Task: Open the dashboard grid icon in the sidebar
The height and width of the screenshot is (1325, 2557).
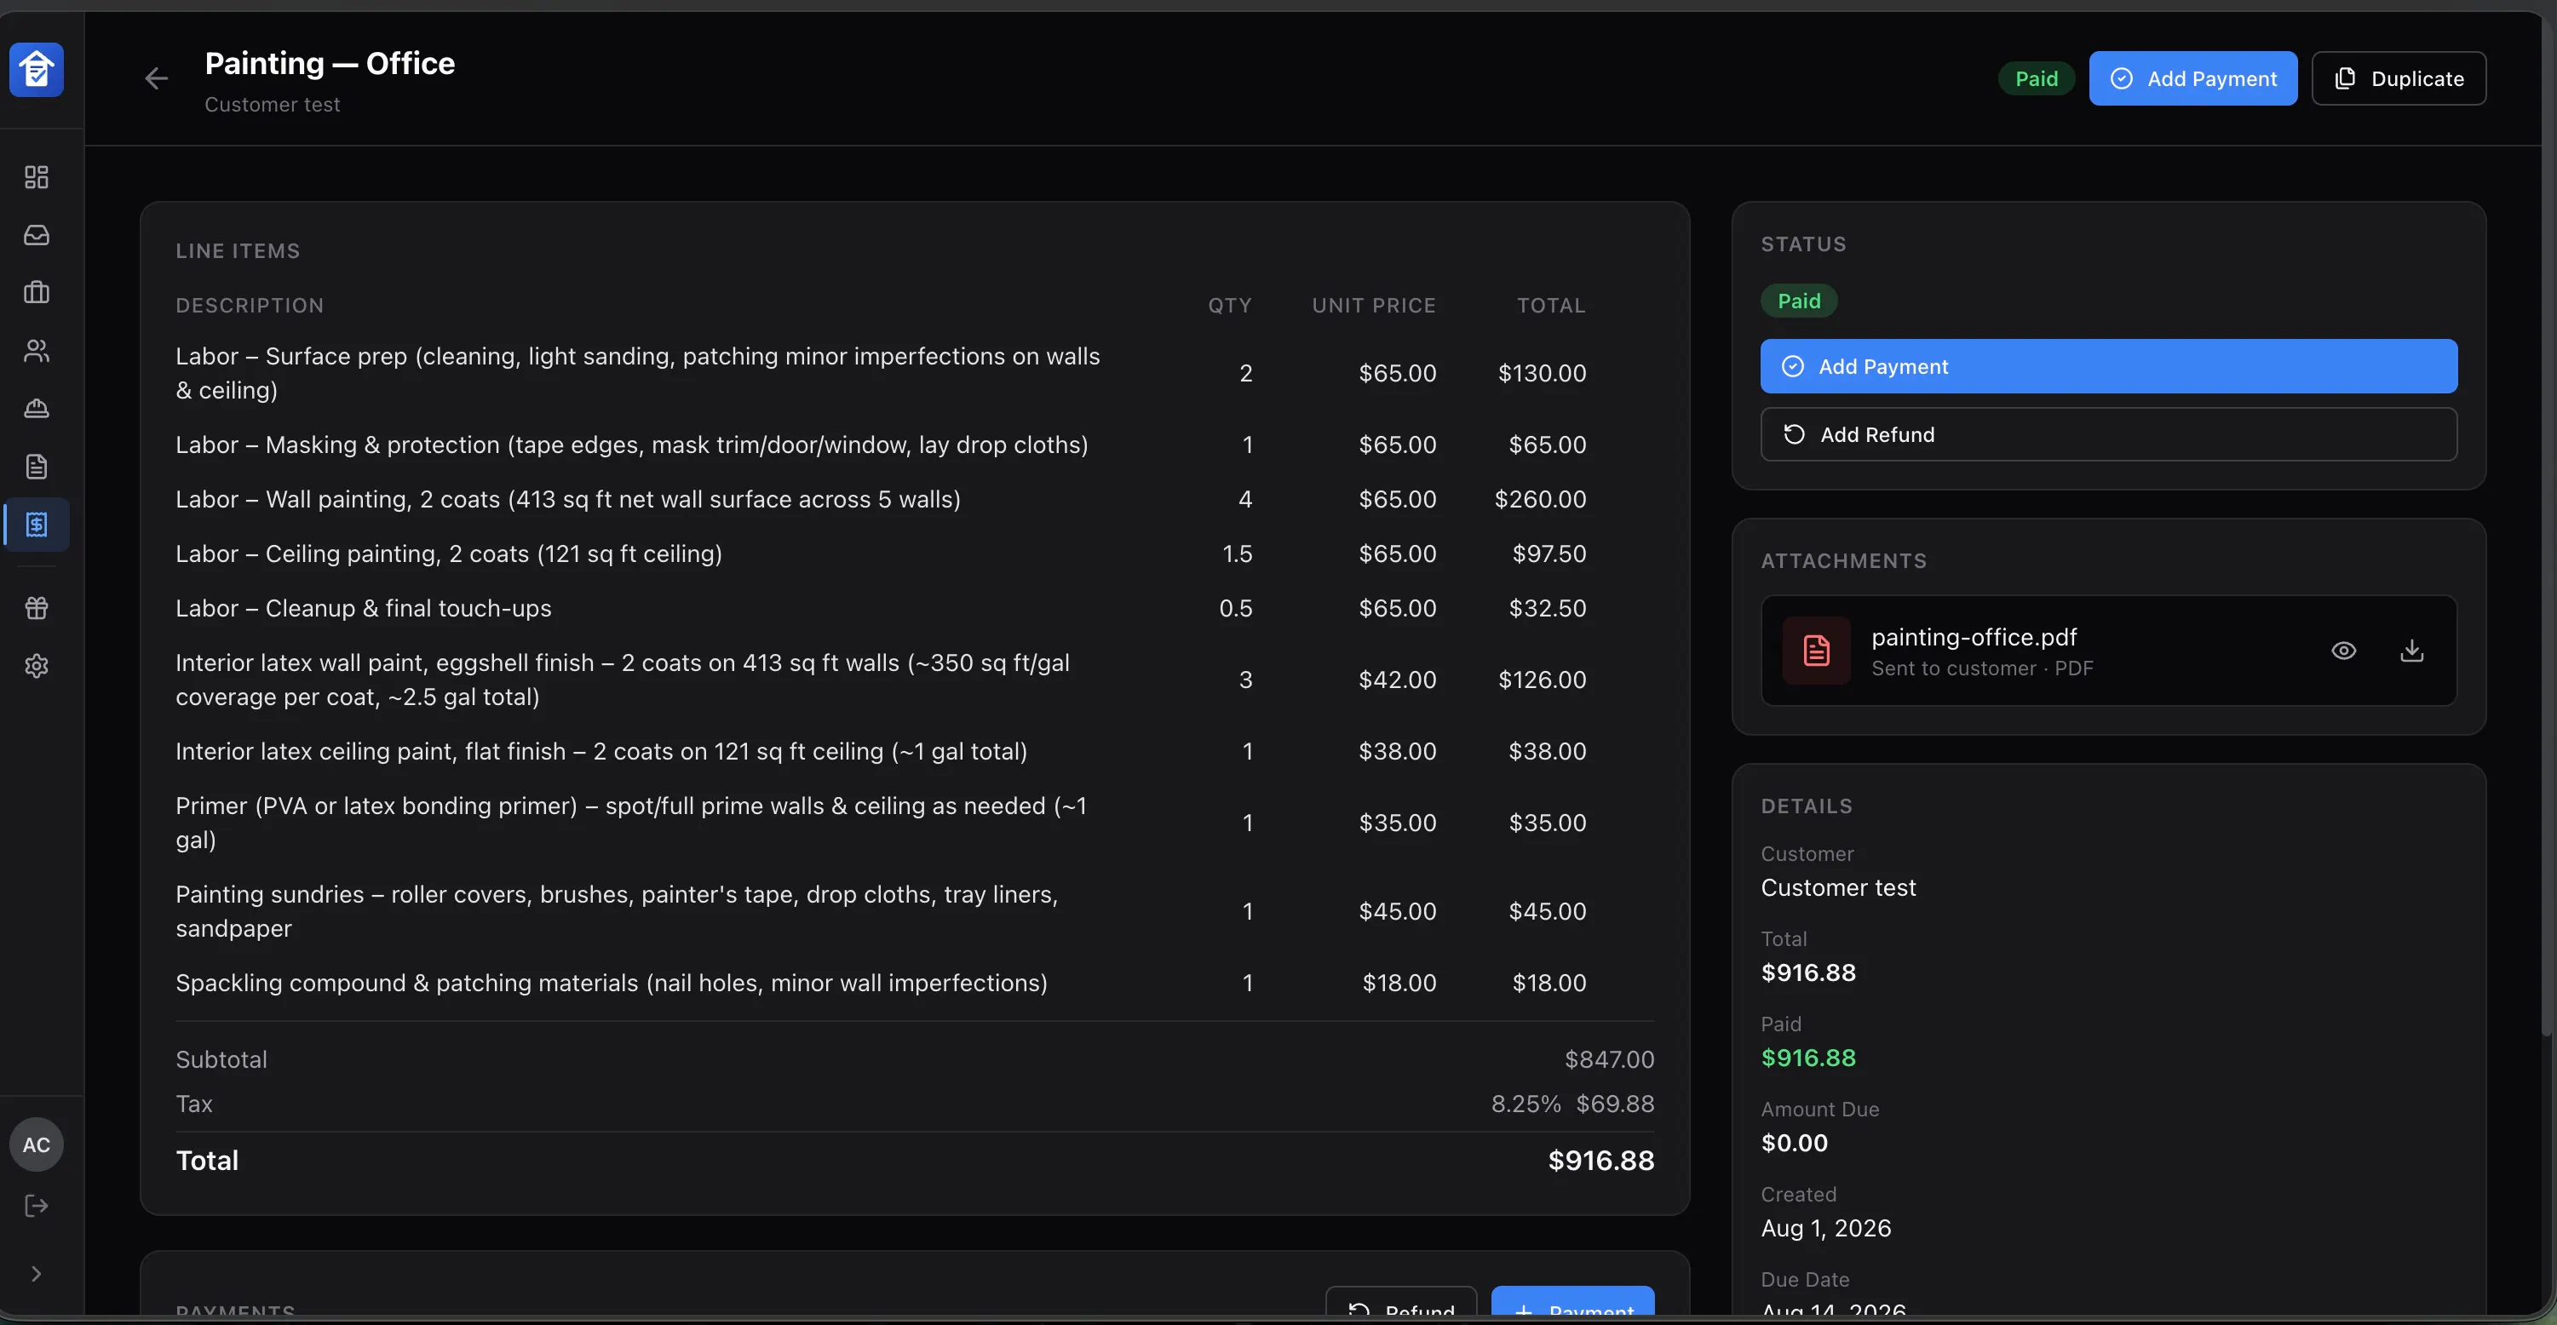Action: [37, 178]
